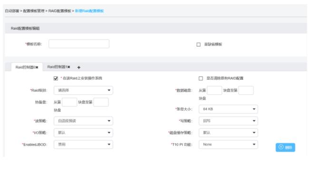
Task: Go to 配置模板管理 in the breadcrumb
Action: click(x=34, y=11)
